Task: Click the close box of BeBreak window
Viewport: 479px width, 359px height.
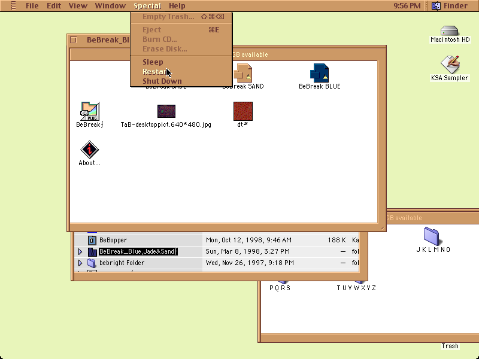Action: pyautogui.click(x=73, y=40)
